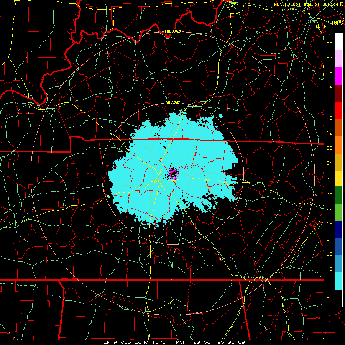Click the "10" scale value

pos(329,254)
